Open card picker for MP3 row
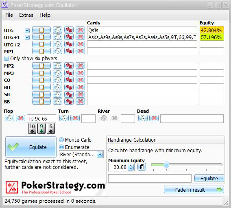Image resolution: width=231 pixels, height=208 pixels. pyautogui.click(x=58, y=73)
